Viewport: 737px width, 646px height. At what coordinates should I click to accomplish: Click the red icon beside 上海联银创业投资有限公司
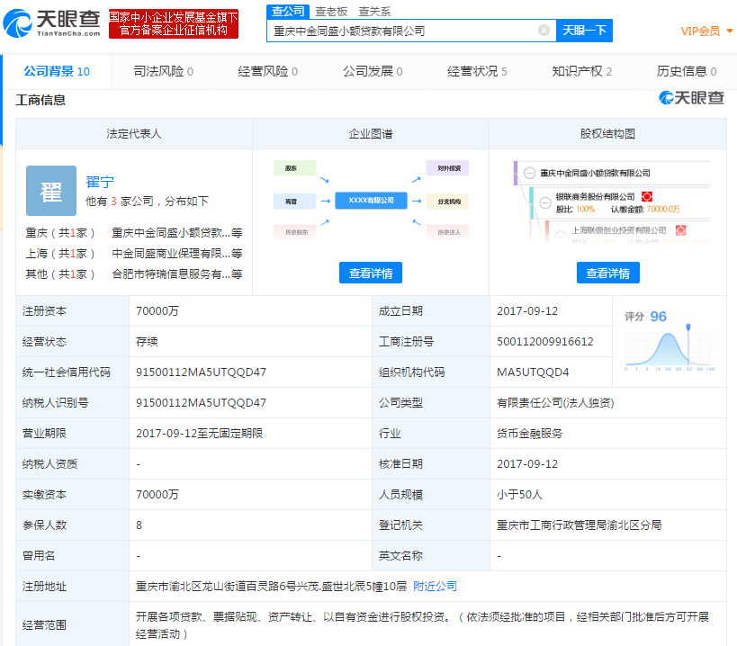pos(680,230)
